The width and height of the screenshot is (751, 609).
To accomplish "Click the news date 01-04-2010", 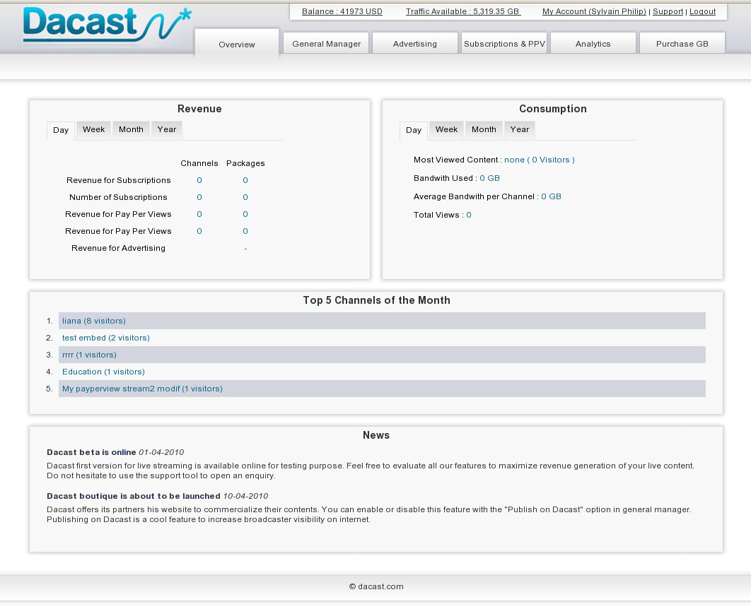I will (161, 452).
